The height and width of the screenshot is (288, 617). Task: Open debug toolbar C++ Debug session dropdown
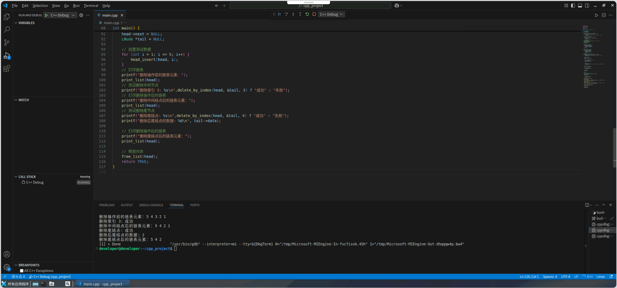(x=332, y=14)
